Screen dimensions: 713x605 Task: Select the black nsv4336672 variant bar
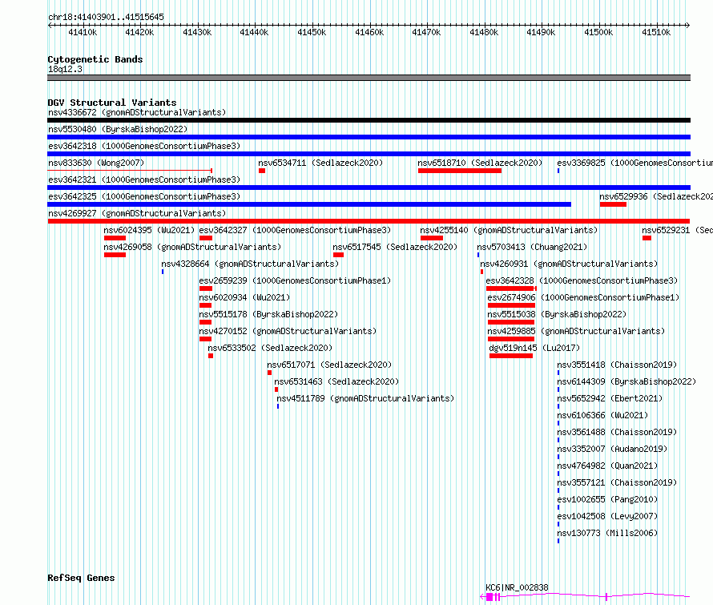pos(369,120)
